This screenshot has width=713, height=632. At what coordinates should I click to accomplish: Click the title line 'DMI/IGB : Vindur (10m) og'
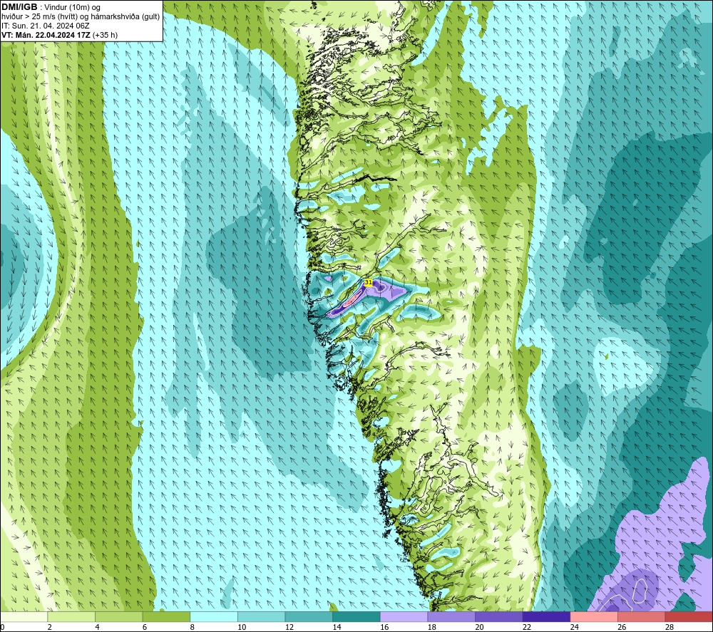point(51,7)
